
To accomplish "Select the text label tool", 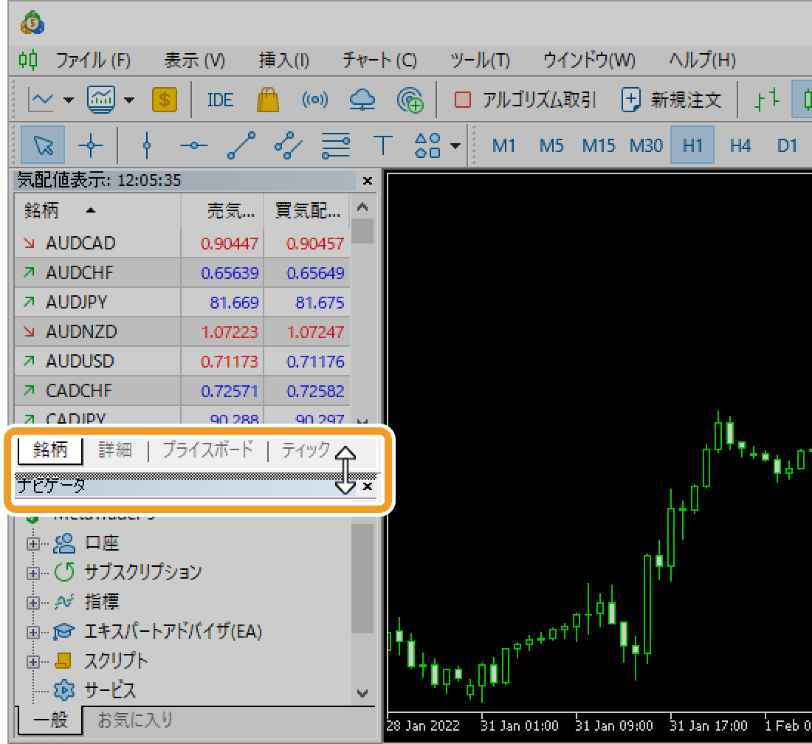I will pos(383,145).
